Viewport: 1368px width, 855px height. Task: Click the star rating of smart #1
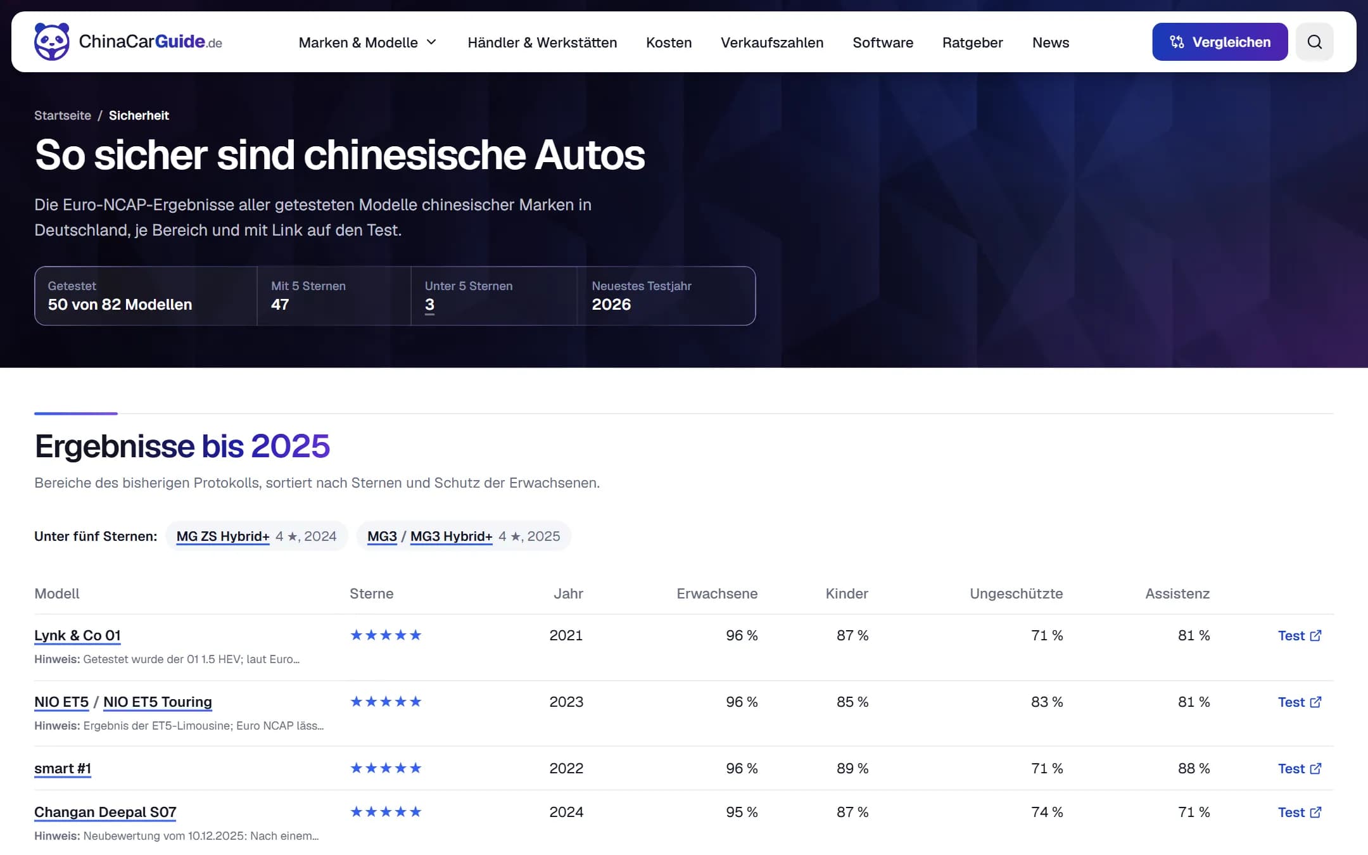pos(386,768)
